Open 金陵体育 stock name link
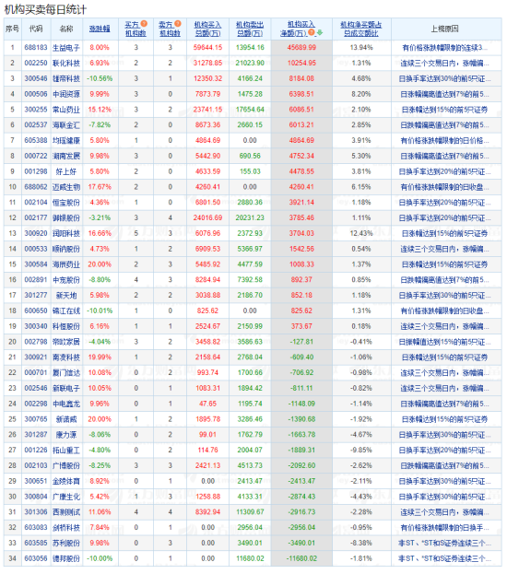Screen dimensions: 507x574 click(x=66, y=481)
